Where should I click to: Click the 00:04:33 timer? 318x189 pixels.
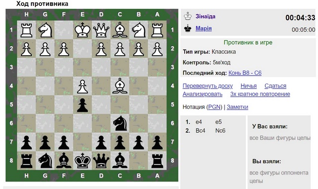point(300,18)
